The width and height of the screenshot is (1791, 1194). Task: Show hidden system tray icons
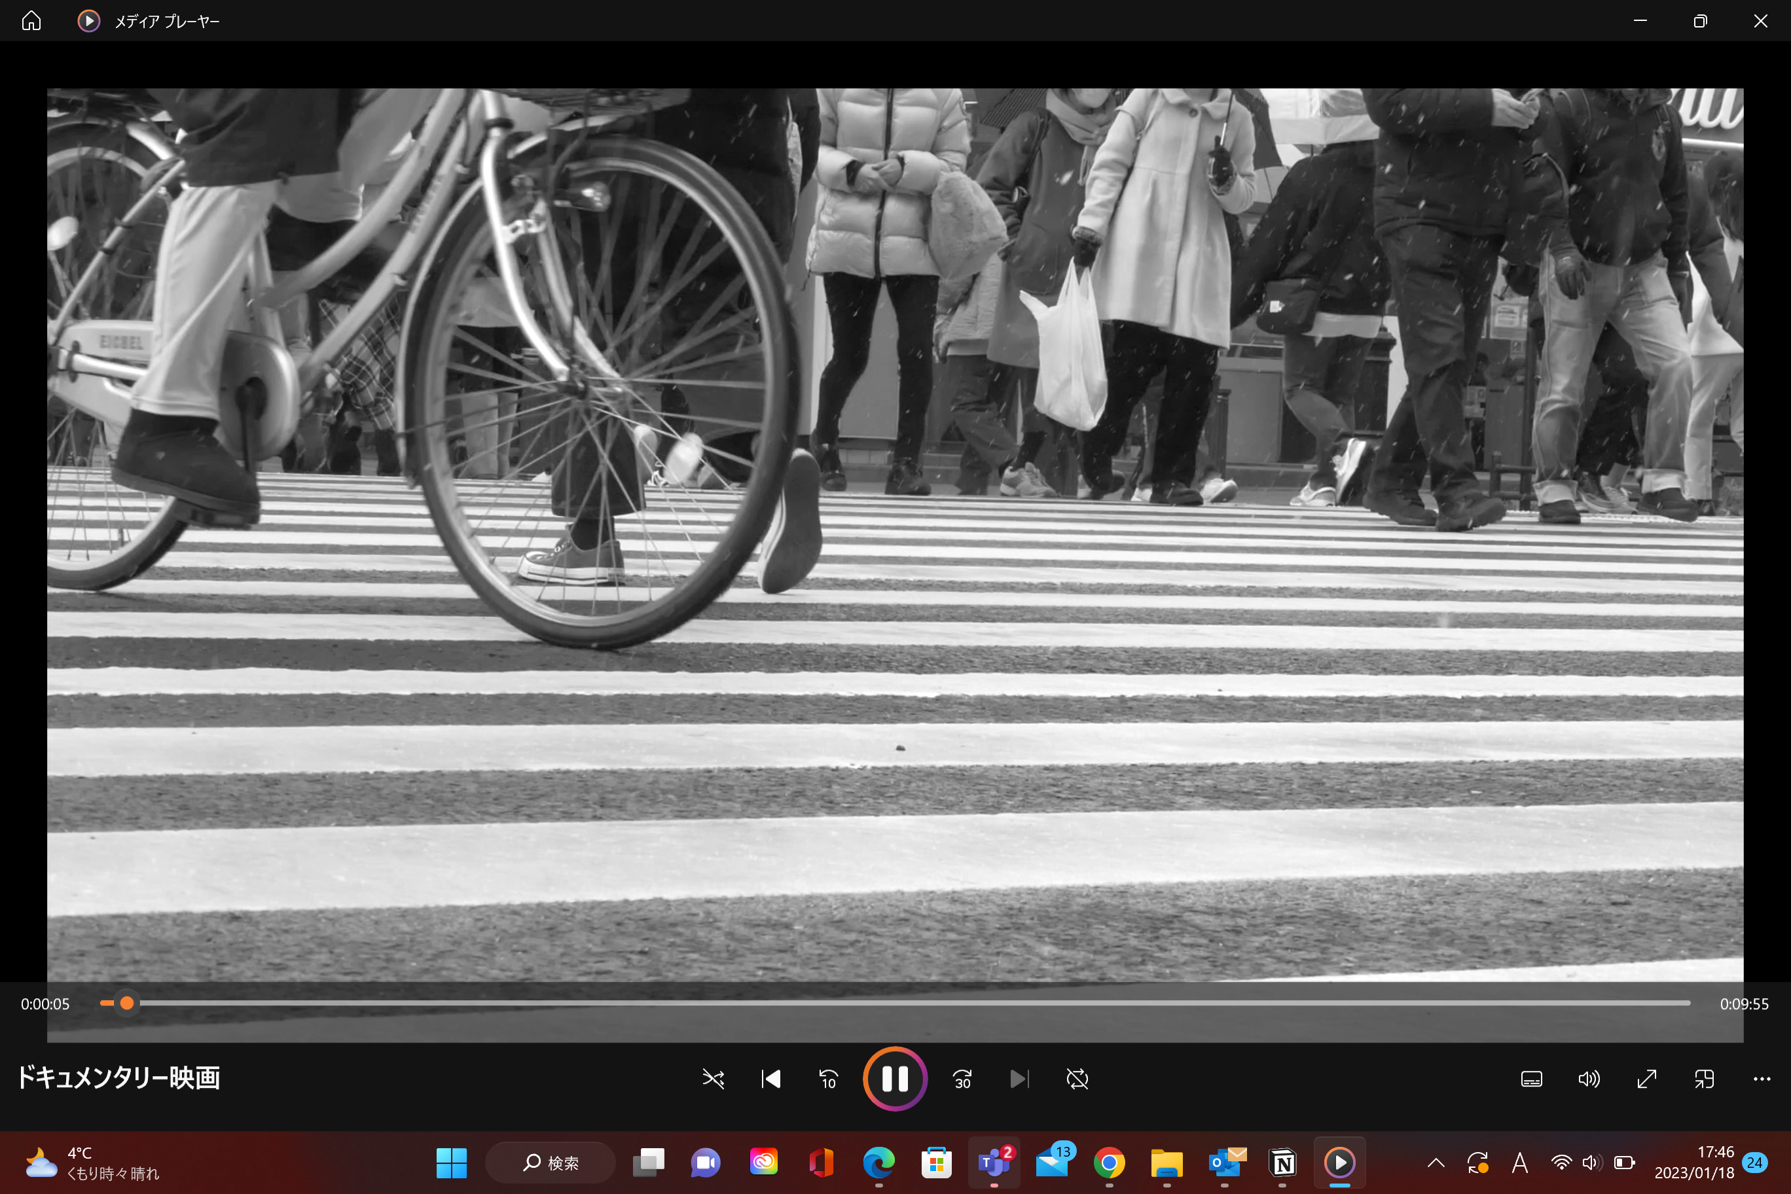[x=1436, y=1163]
